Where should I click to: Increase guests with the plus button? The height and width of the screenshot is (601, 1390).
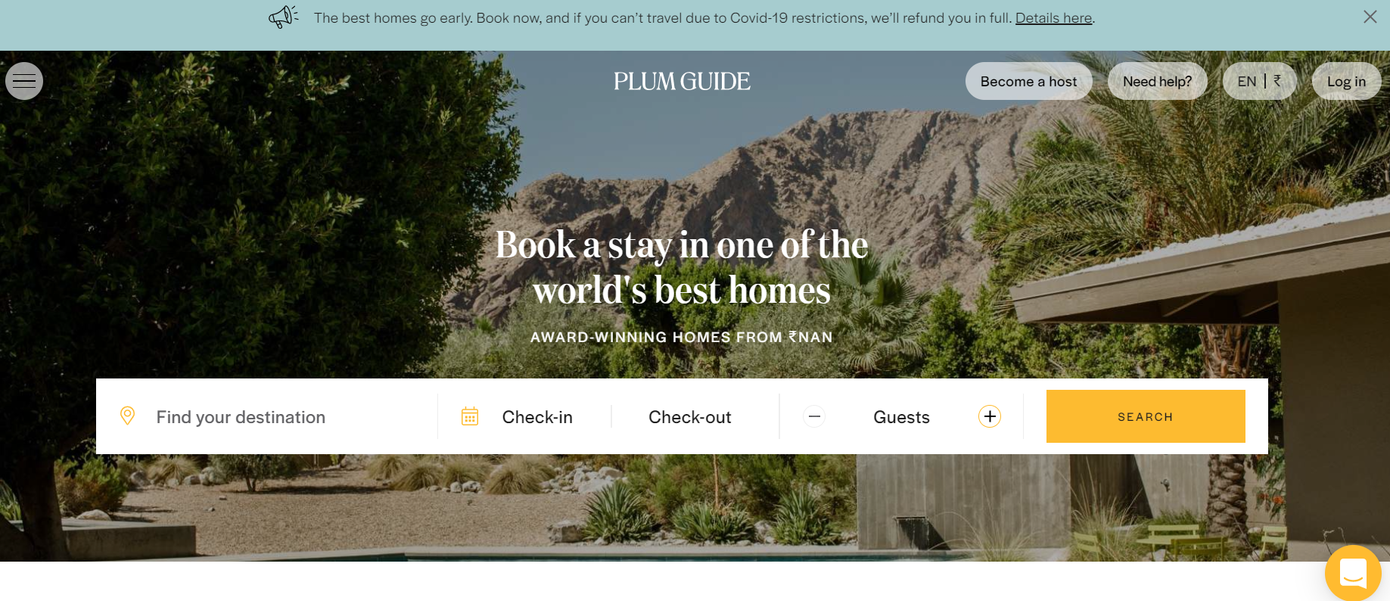990,416
